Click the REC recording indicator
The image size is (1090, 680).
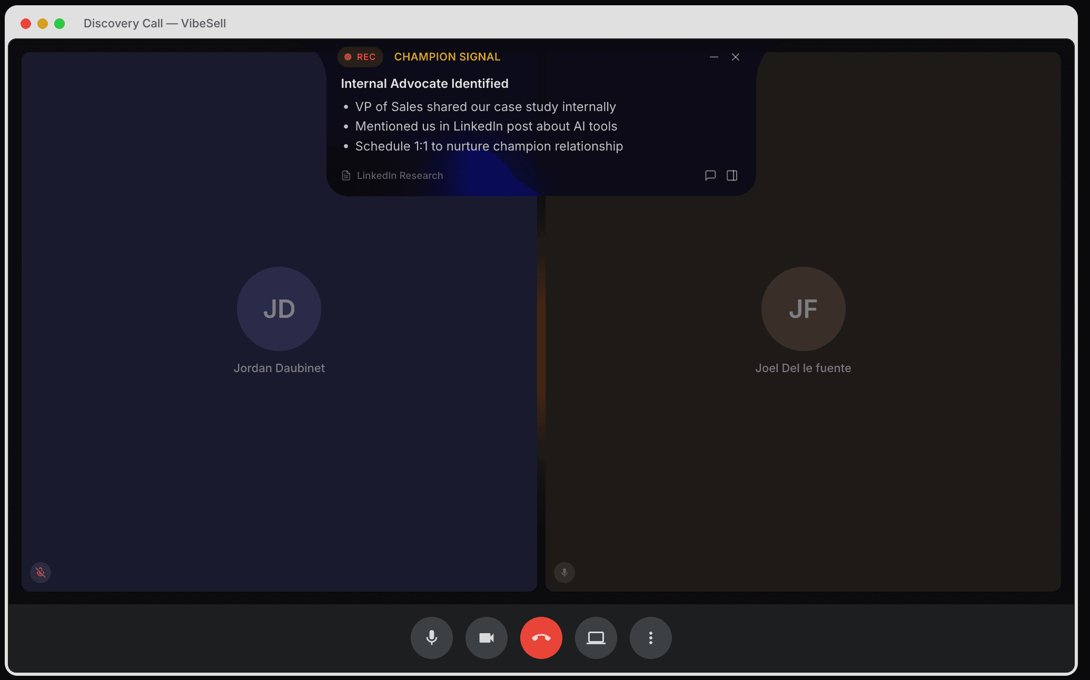coord(360,57)
